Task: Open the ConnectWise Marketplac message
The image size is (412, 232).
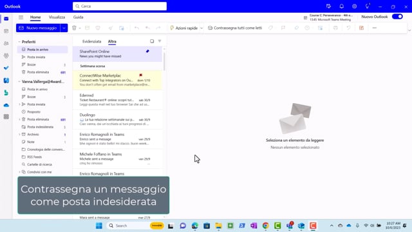Action: tap(117, 80)
